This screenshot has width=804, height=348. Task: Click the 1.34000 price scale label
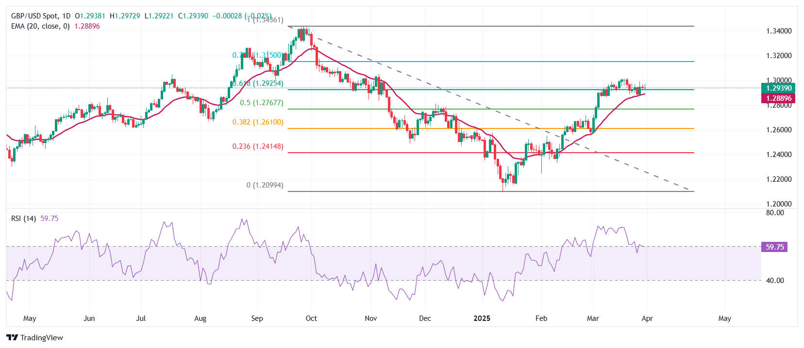779,31
